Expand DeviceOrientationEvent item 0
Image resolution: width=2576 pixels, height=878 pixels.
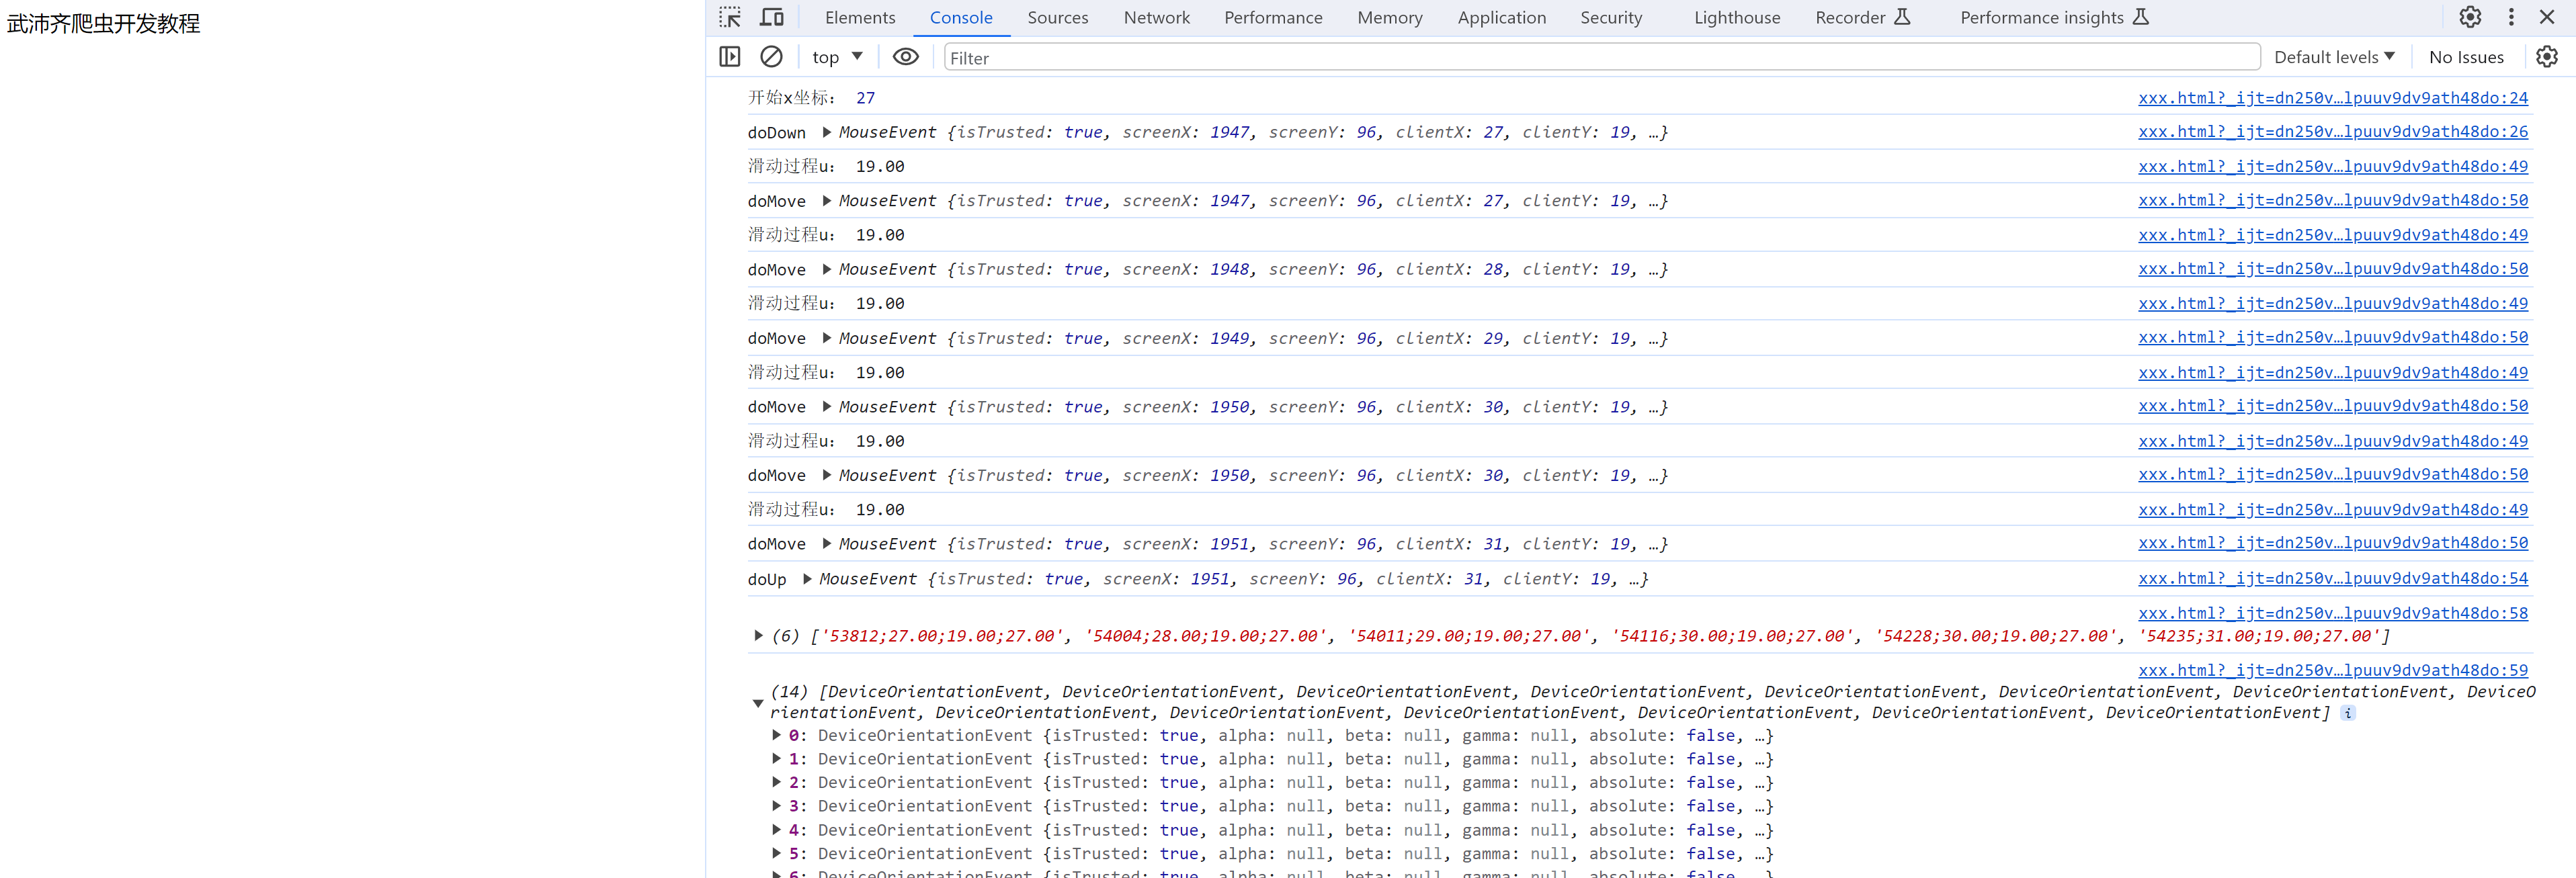coord(777,735)
